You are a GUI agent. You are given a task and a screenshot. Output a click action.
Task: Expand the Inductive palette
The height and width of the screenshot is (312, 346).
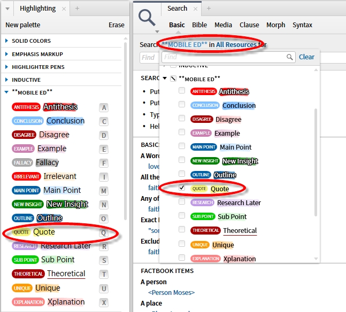pyautogui.click(x=6, y=80)
